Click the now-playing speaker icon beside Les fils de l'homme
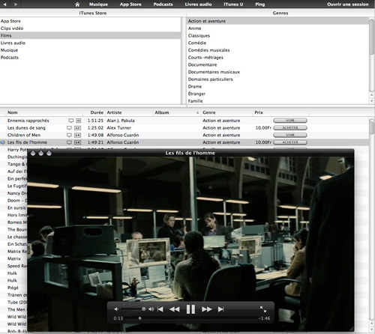This screenshot has width=375, height=334. click(3, 142)
